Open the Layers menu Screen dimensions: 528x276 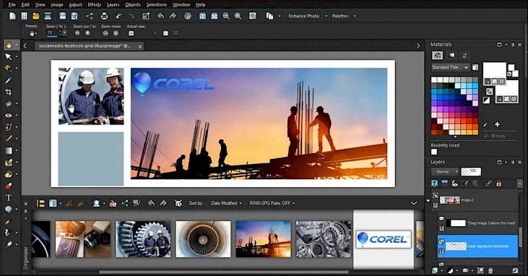(113, 5)
